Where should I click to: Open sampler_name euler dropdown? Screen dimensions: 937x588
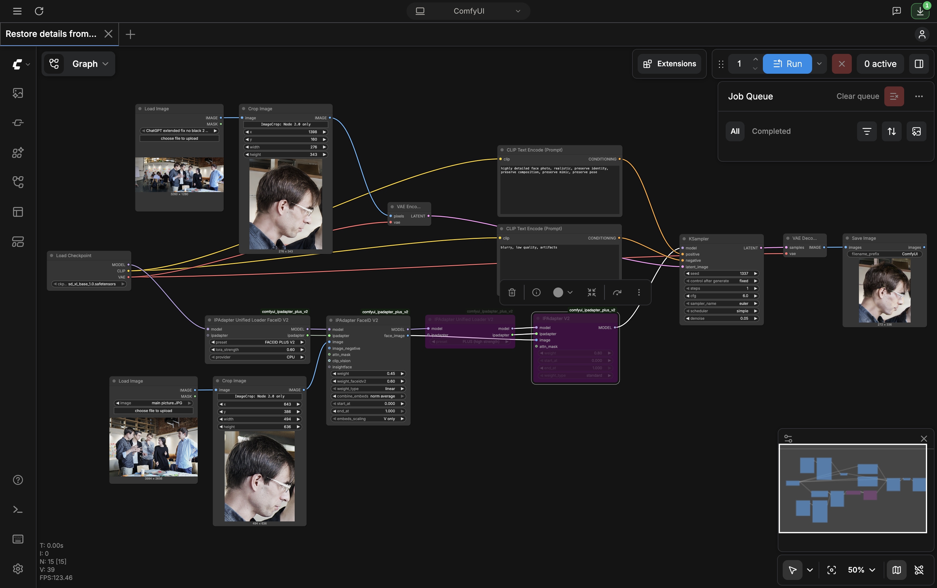pyautogui.click(x=721, y=304)
